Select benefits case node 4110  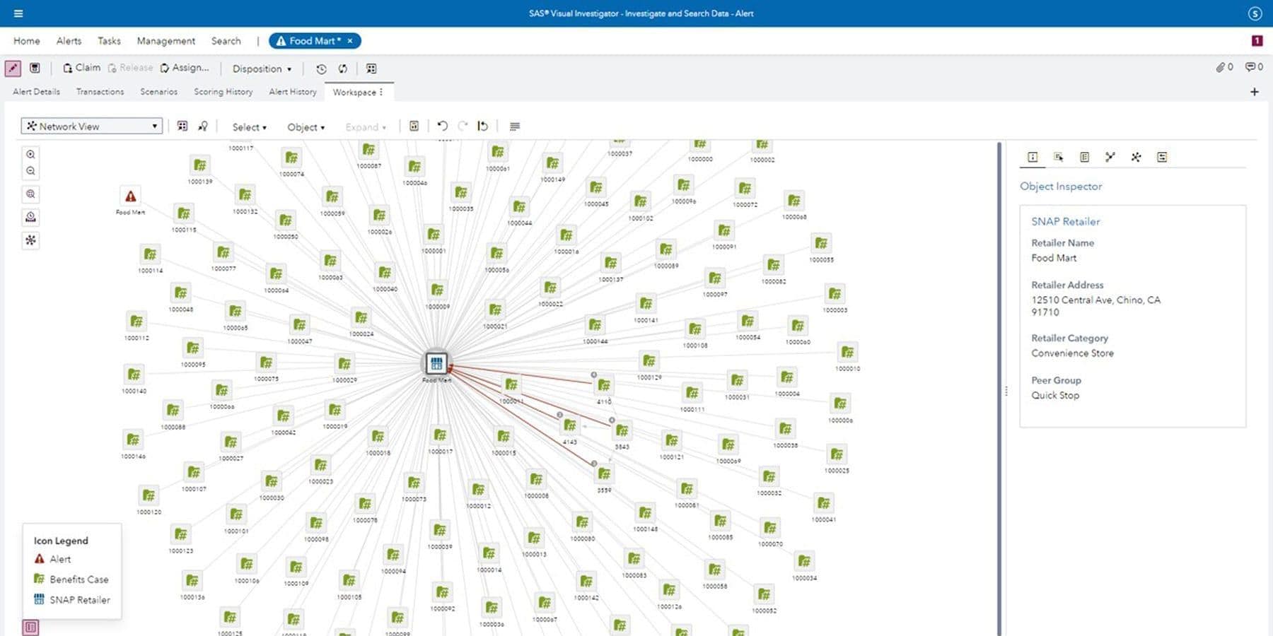click(604, 385)
